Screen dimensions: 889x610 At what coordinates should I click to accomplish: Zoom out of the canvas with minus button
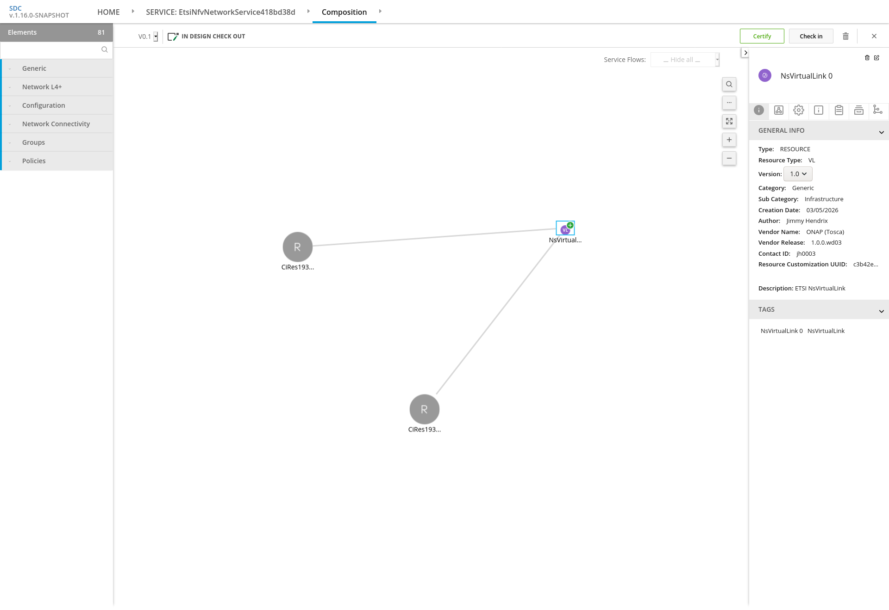(x=729, y=158)
